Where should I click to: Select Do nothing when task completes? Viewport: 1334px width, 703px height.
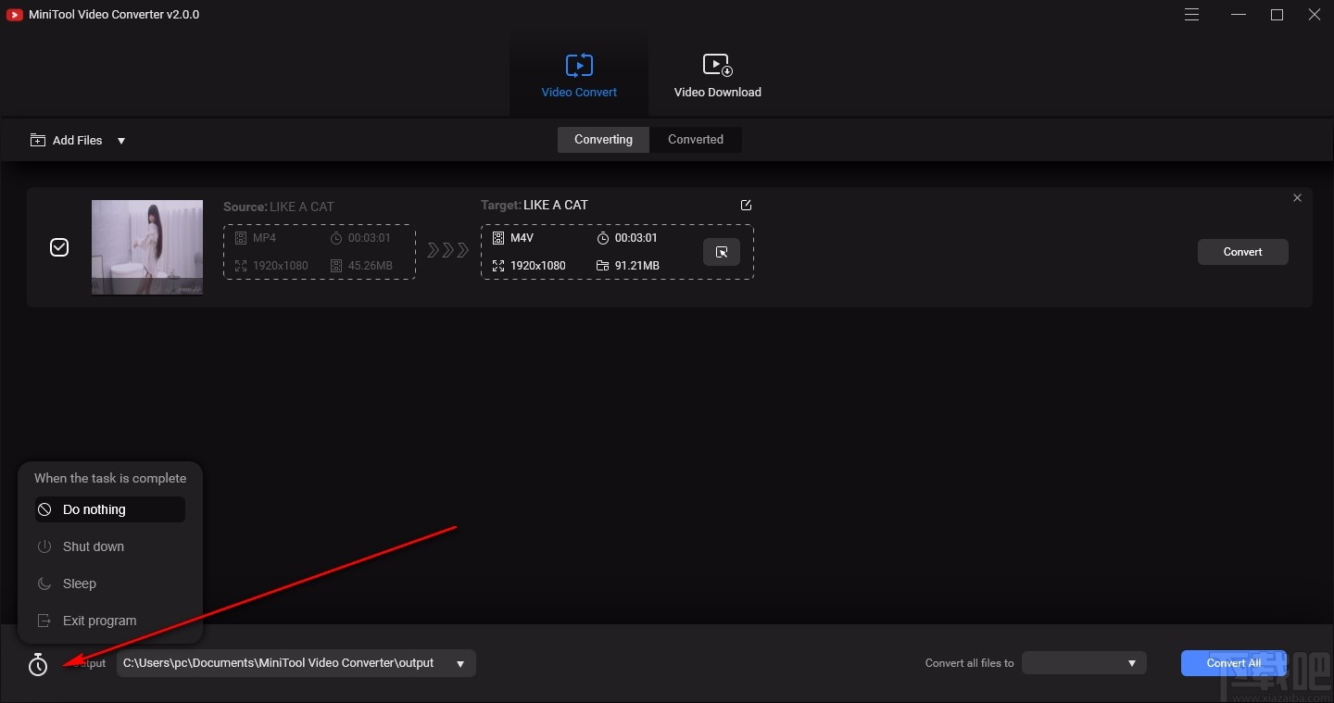110,509
